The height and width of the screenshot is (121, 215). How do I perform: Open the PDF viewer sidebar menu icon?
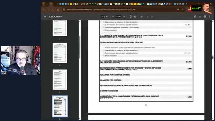45,16
